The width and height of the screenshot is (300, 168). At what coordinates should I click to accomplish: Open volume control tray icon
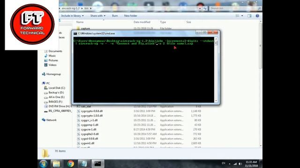(240, 164)
